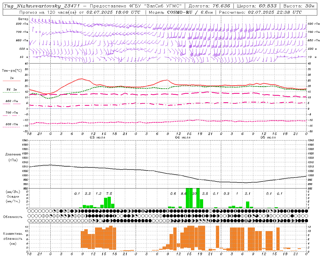Click the 1.2 precipitation total value
This screenshot has height=256, width=321.
click(x=99, y=193)
